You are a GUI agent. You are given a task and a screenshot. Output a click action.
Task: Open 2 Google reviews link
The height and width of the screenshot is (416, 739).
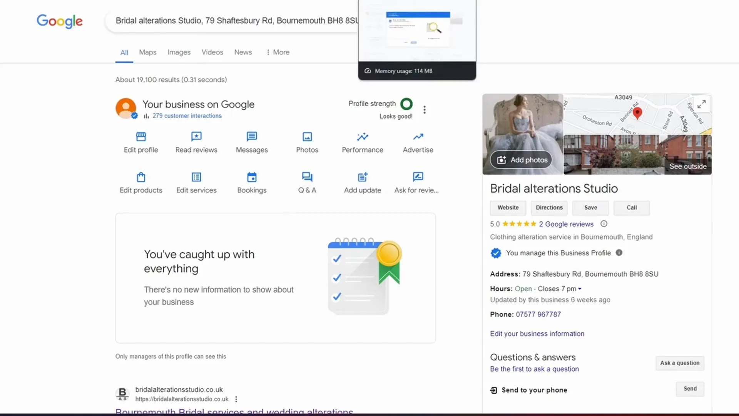[566, 224]
